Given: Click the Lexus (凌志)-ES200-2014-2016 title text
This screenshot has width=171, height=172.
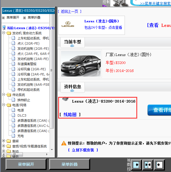Looking at the screenshot, I should click(x=104, y=101).
